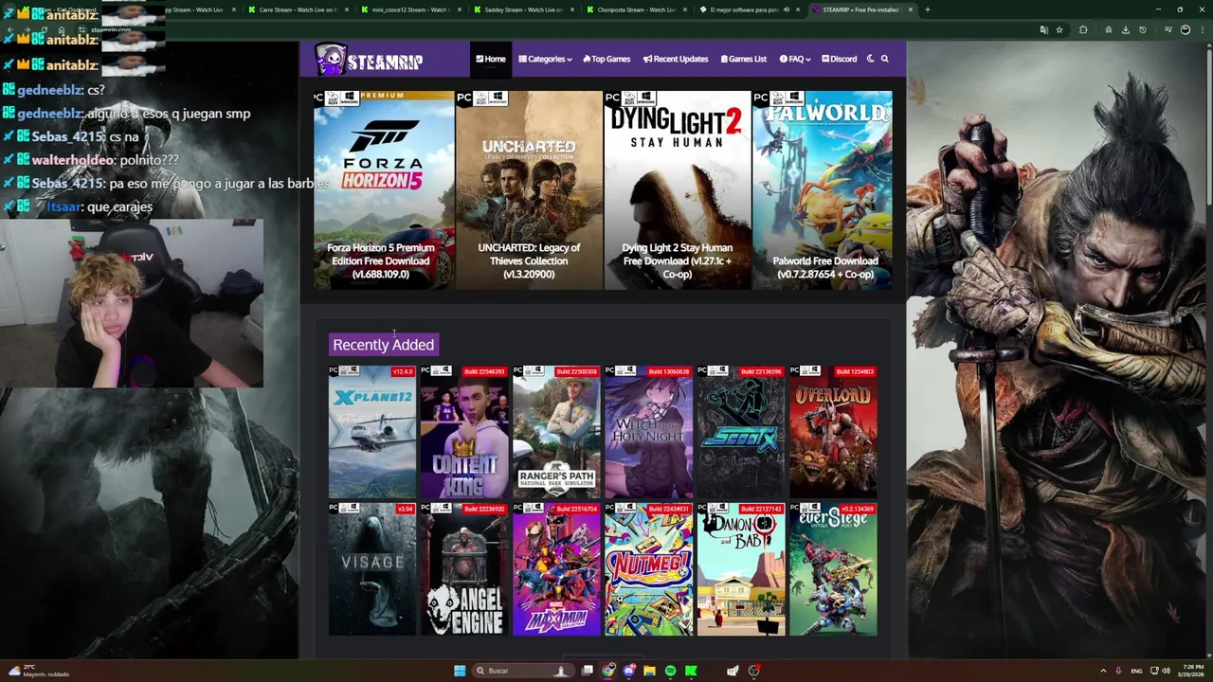Screen dimensions: 1213x682
Task: Open the taskbar volume control
Action: [x=1165, y=671]
